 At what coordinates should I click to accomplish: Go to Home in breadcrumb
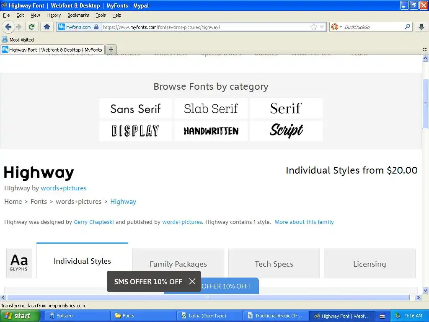pos(13,202)
